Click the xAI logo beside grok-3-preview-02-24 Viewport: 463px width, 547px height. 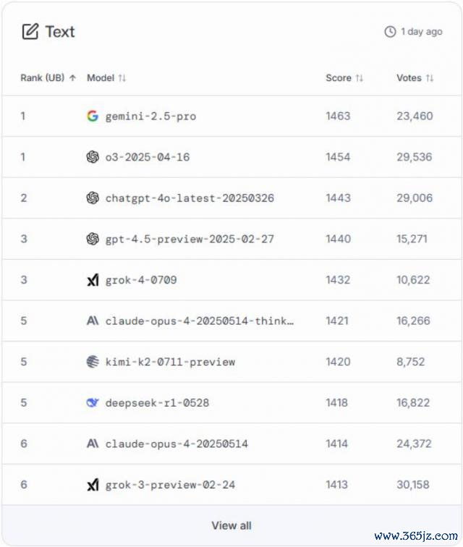[93, 485]
